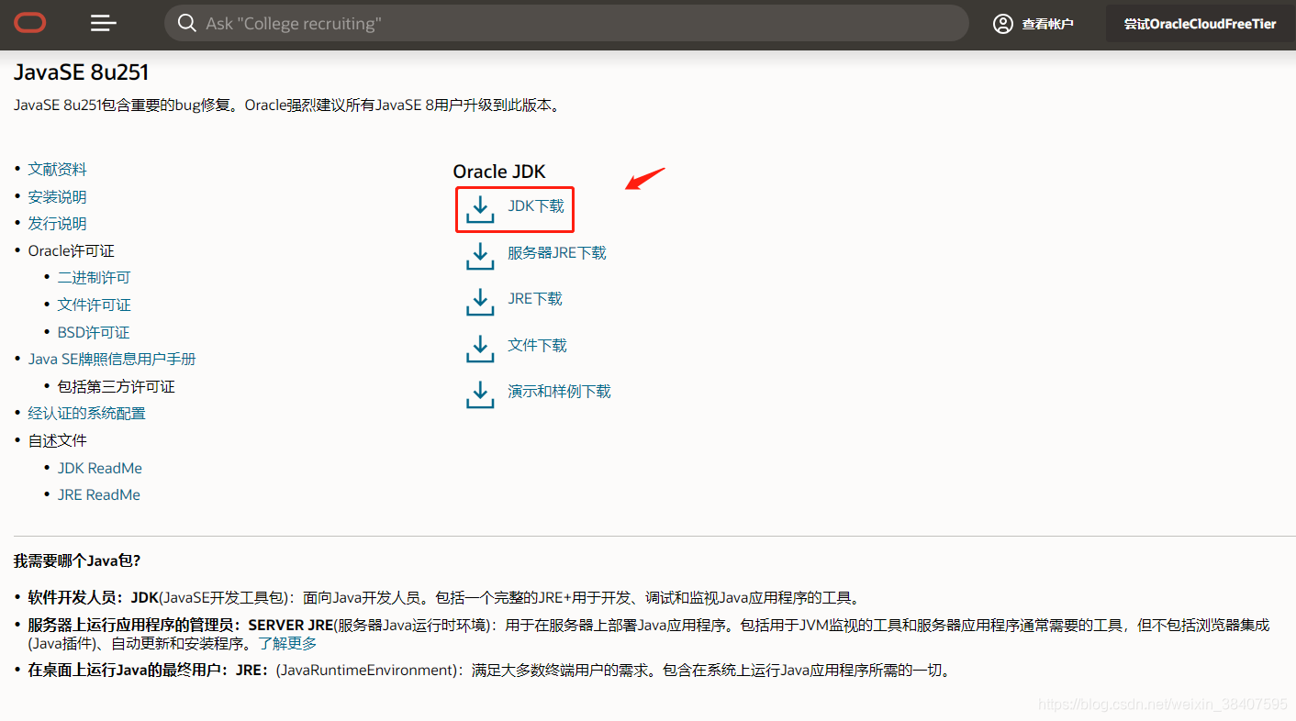Open the Java SE牌照信息用户手册 link
The width and height of the screenshot is (1296, 721).
click(x=112, y=359)
